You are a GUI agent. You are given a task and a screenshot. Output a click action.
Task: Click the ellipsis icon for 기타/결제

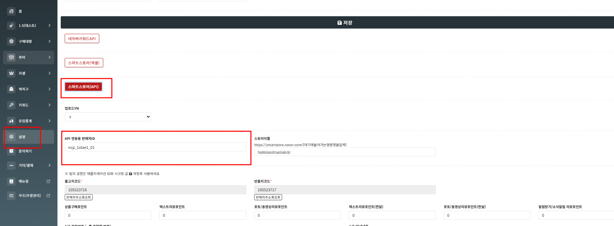click(11, 165)
